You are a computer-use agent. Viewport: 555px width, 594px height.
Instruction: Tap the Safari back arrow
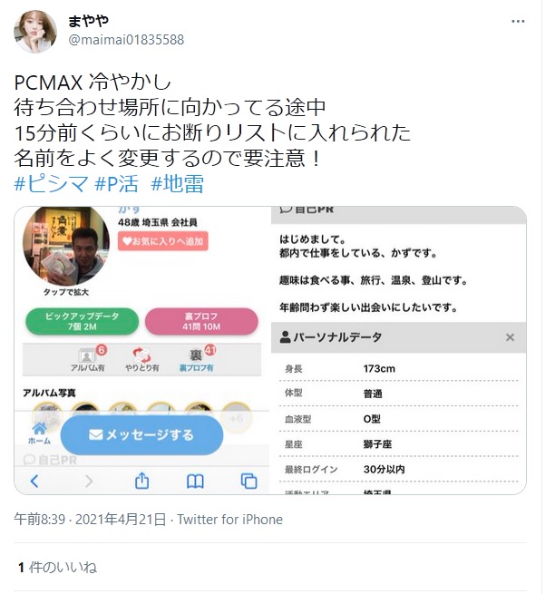pos(34,482)
